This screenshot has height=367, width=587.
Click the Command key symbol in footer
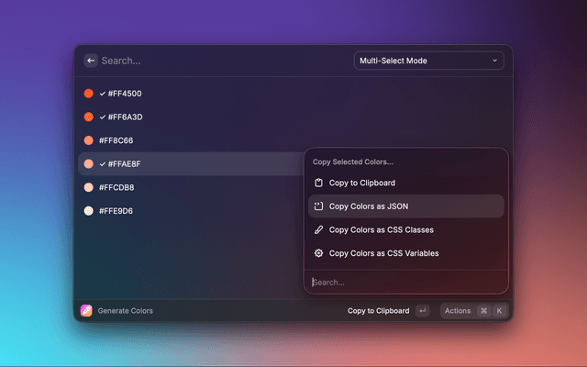(483, 311)
